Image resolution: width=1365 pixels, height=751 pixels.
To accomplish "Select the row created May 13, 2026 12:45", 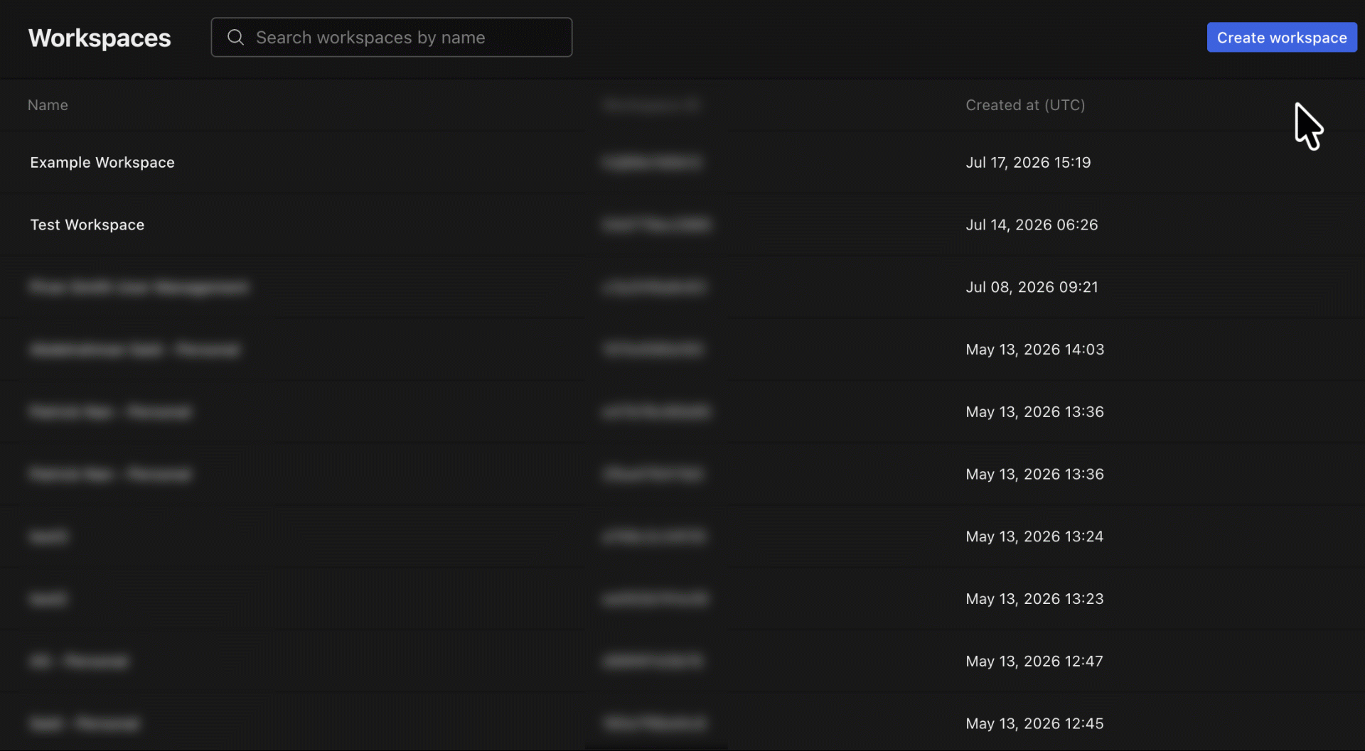I will coord(682,723).
